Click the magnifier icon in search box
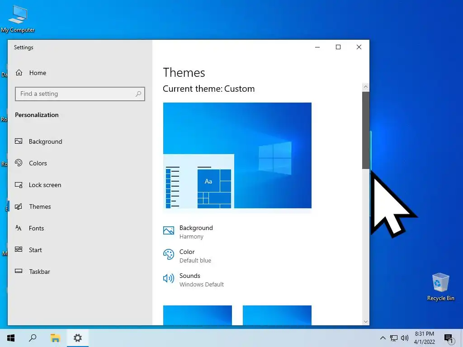Screen dimensions: 463x347 tap(138, 94)
